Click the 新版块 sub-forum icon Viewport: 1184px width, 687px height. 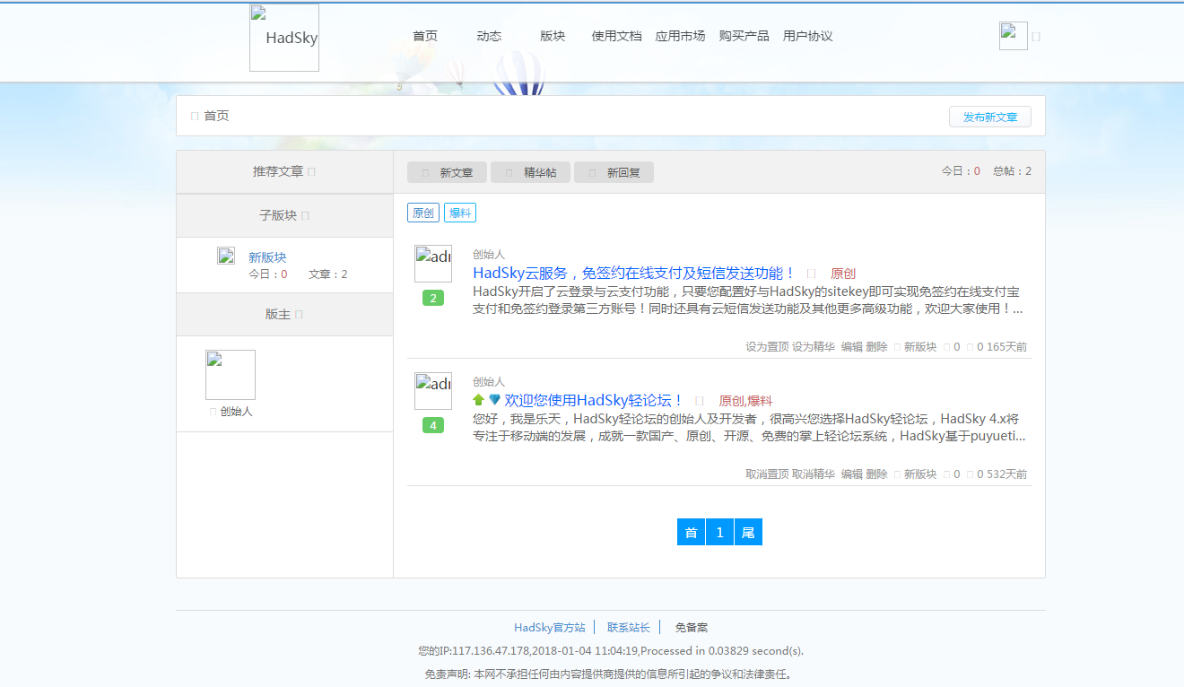[x=226, y=256]
